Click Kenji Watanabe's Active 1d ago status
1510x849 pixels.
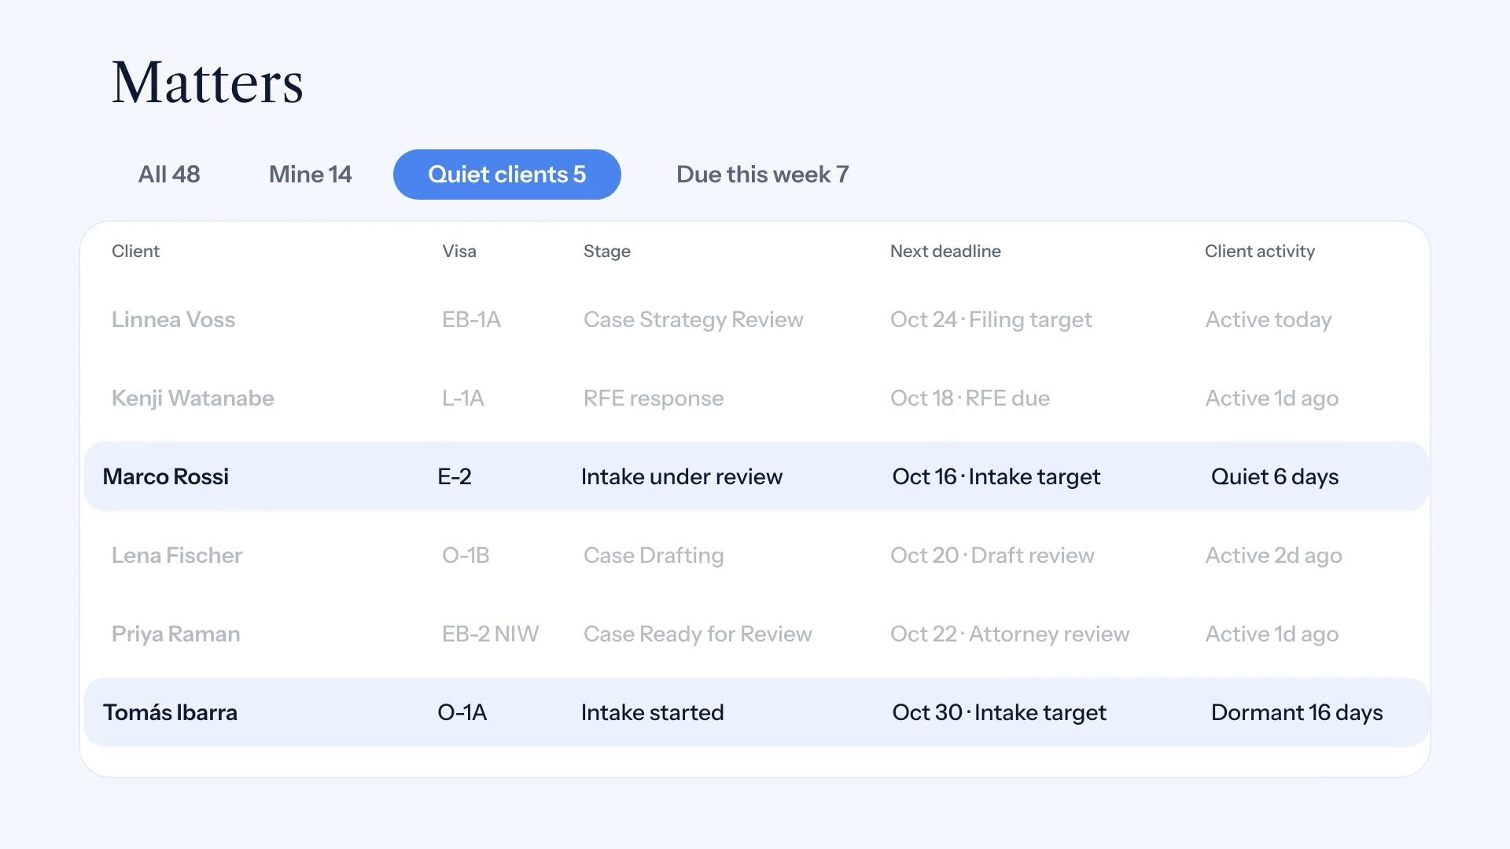point(1272,399)
